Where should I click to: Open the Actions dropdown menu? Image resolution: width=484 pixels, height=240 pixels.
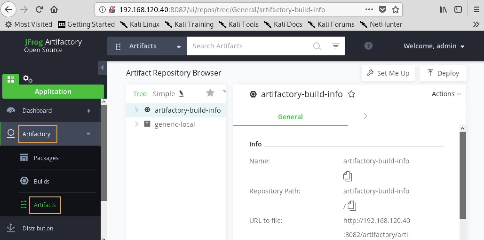446,94
